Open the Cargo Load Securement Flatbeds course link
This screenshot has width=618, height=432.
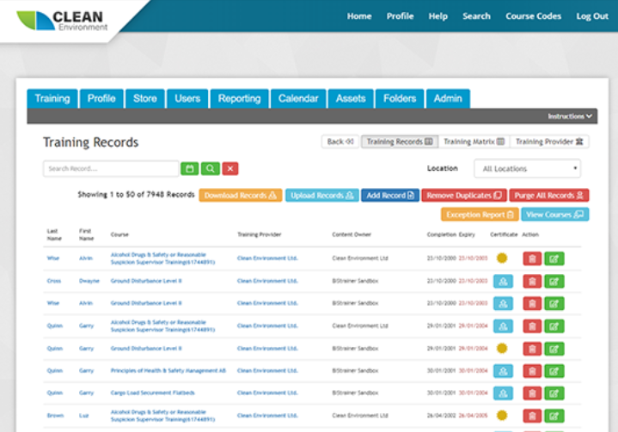point(152,392)
